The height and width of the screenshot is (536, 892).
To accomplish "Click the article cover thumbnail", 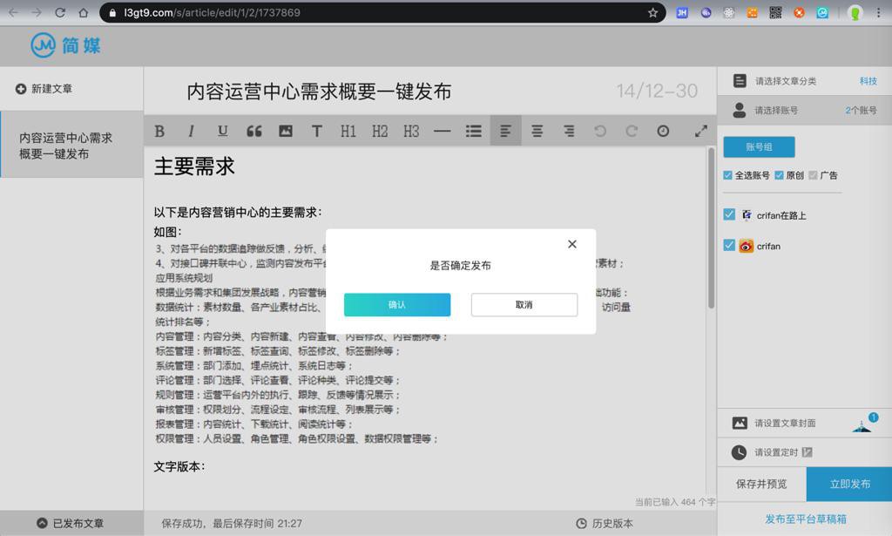I will point(862,424).
